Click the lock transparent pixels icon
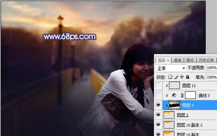The image size is (217, 136). click(x=170, y=77)
